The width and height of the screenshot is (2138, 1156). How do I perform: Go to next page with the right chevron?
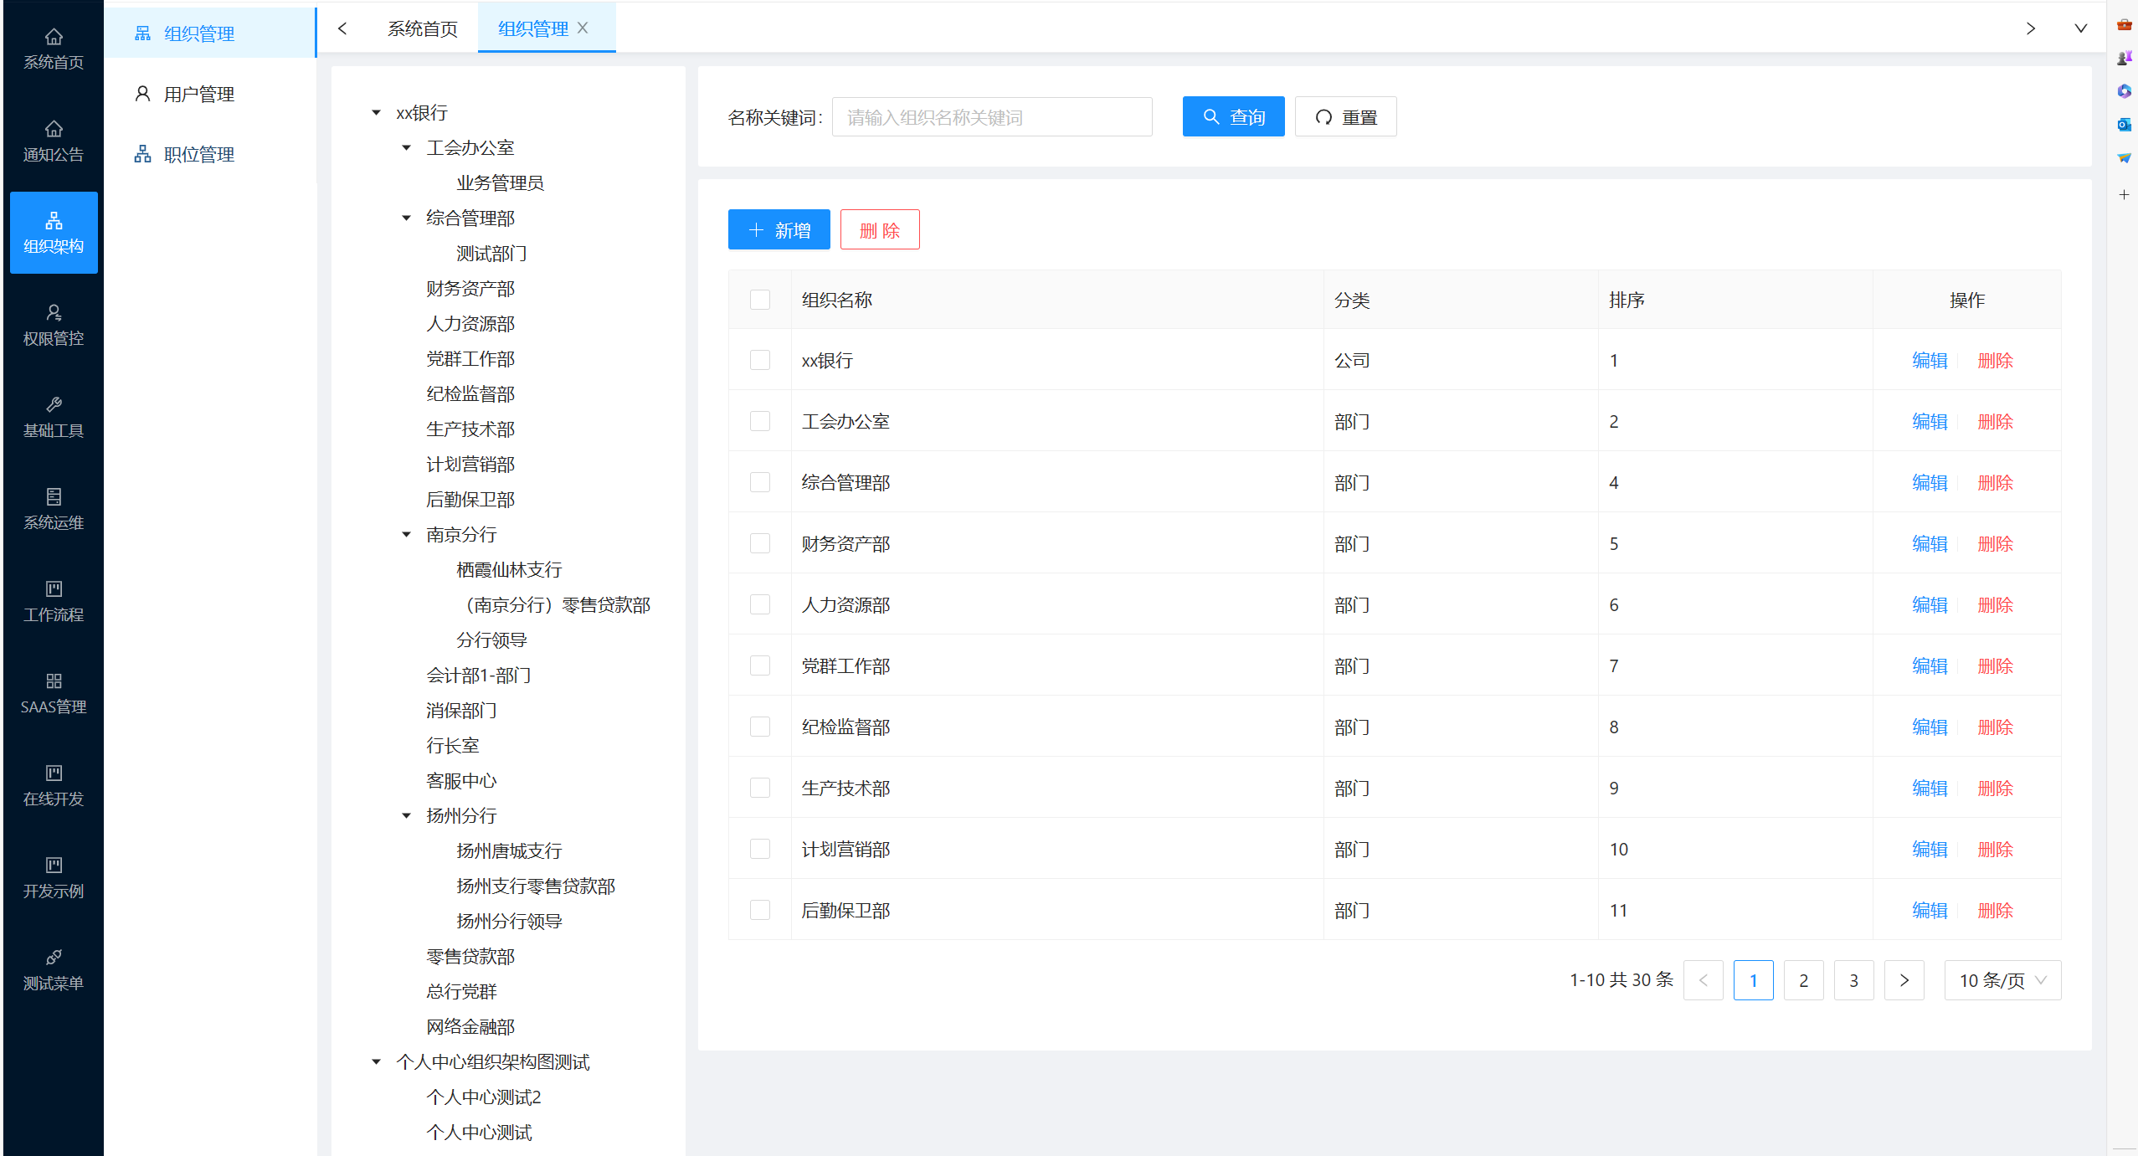[1904, 980]
